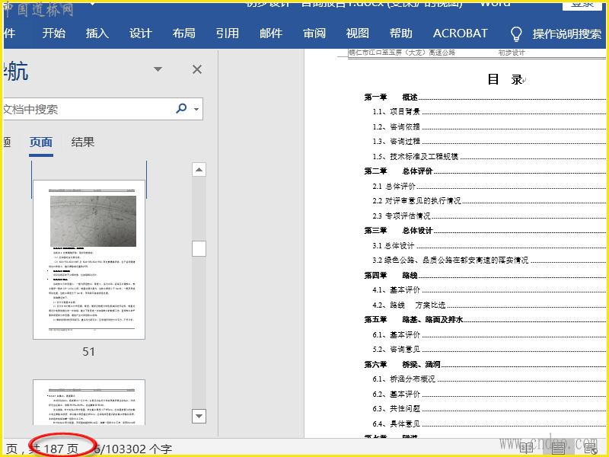Switch to the 结果 navigation tab

(x=83, y=142)
